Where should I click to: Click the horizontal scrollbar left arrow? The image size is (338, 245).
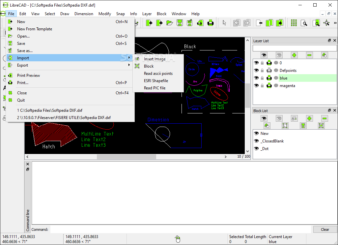click(x=27, y=157)
